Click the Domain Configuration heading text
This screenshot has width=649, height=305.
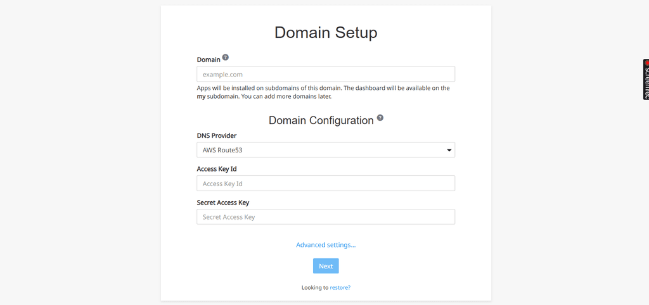click(321, 120)
